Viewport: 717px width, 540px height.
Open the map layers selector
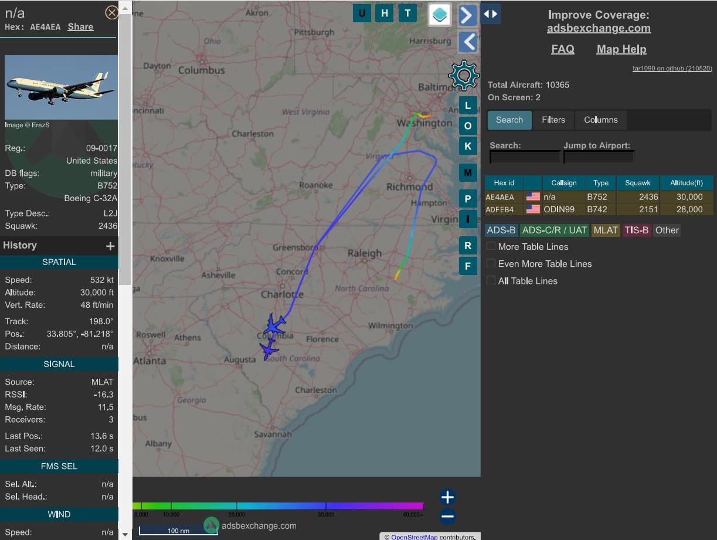(x=440, y=15)
